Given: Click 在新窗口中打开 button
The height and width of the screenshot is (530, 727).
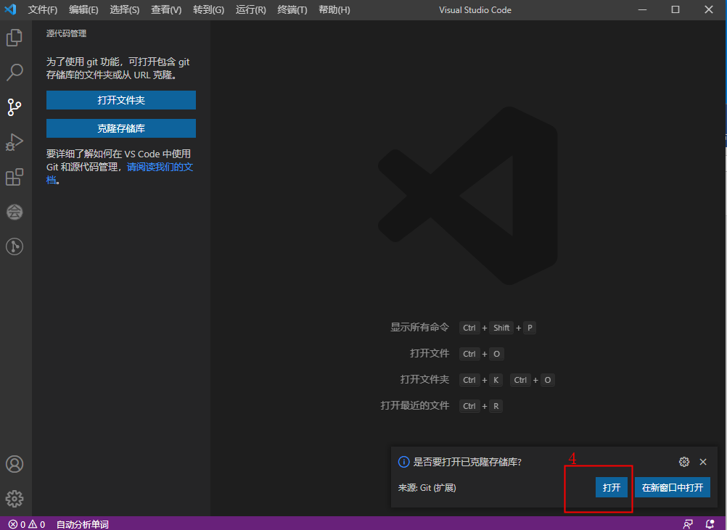Looking at the screenshot, I should [x=673, y=487].
